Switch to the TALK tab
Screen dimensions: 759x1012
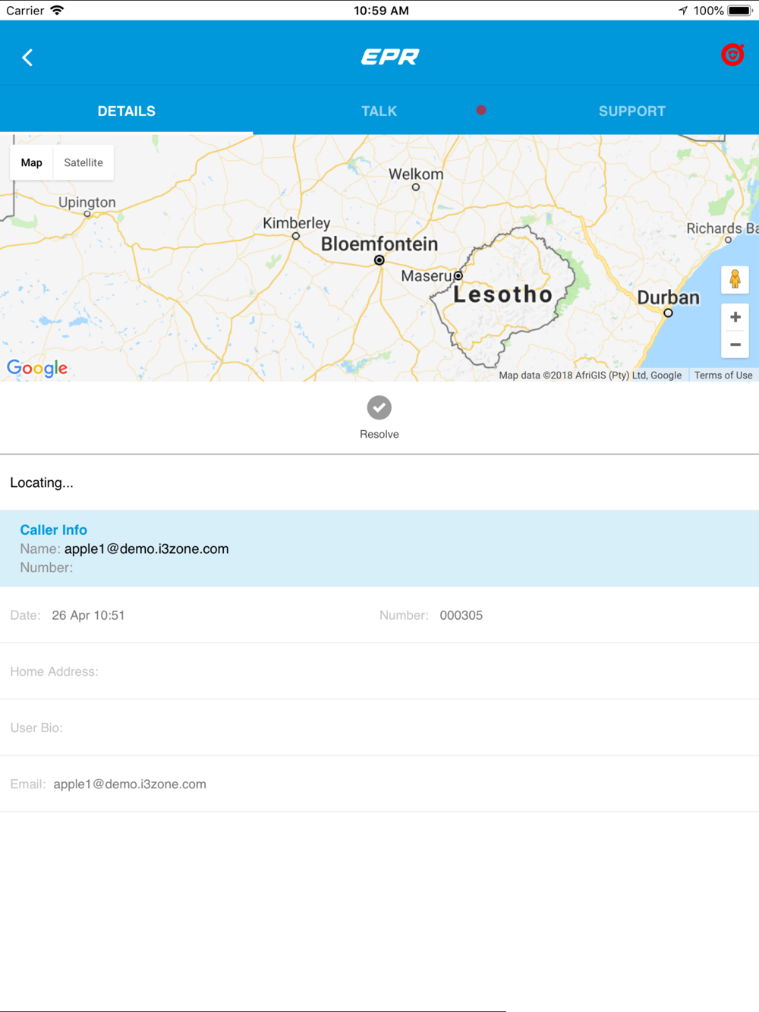pyautogui.click(x=379, y=111)
